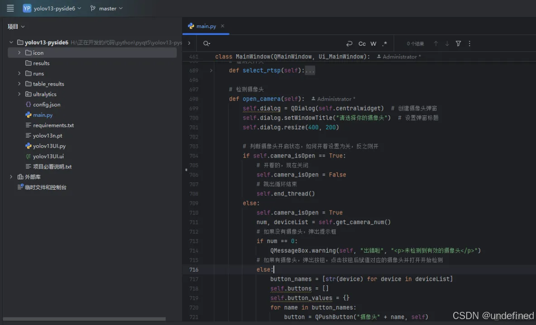Click the YP project icon

(27, 8)
